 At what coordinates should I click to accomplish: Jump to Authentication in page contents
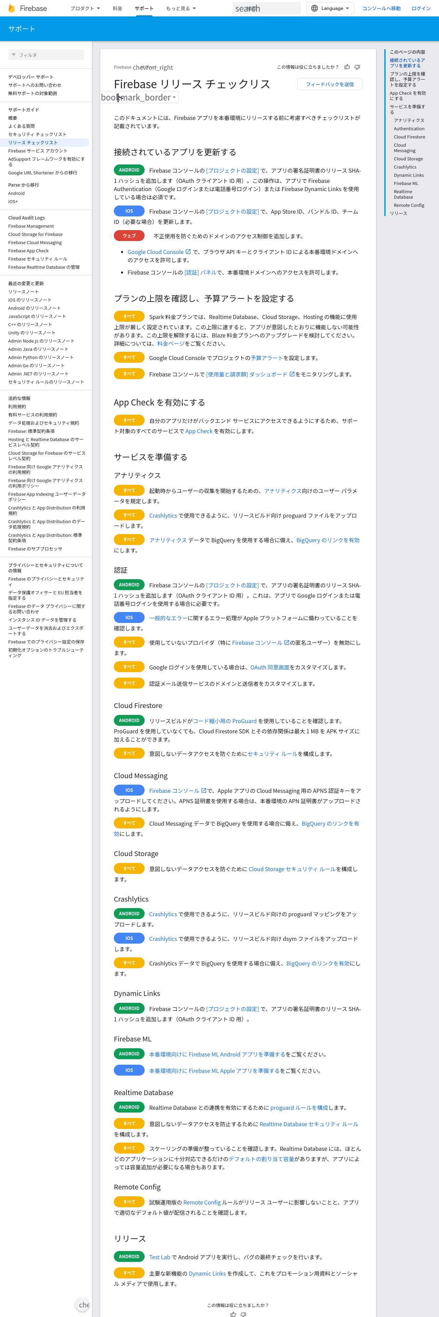[x=409, y=129]
